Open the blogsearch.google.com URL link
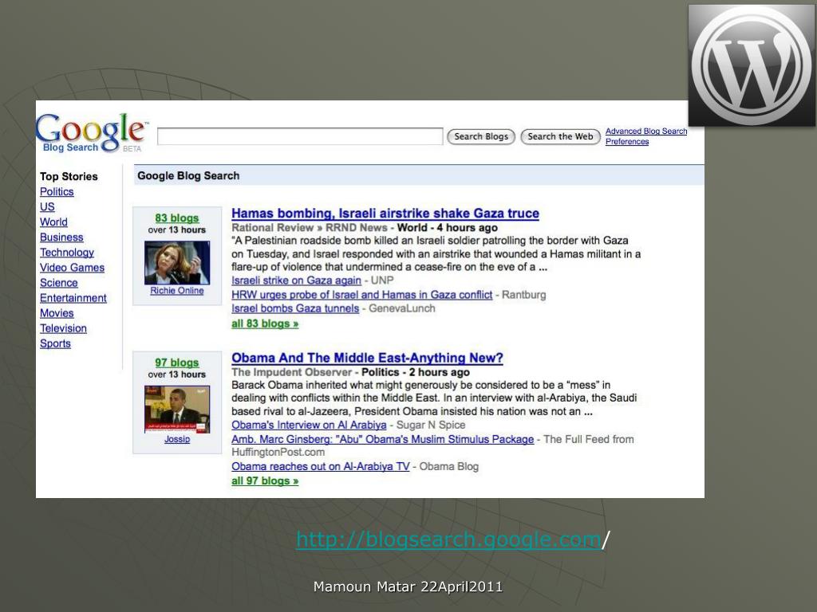The width and height of the screenshot is (817, 612). [448, 539]
